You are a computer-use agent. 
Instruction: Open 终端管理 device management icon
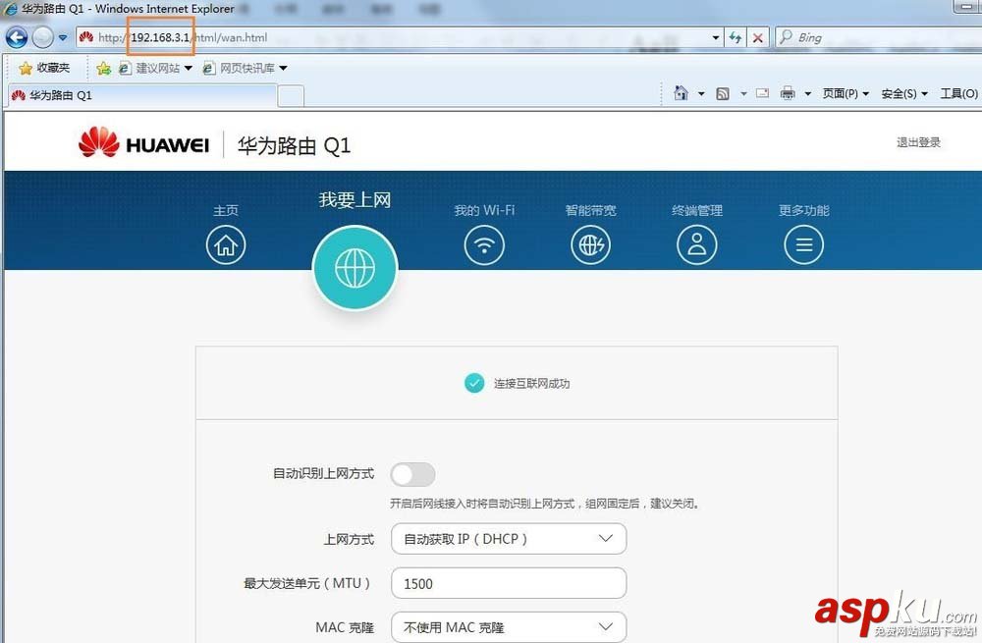697,244
